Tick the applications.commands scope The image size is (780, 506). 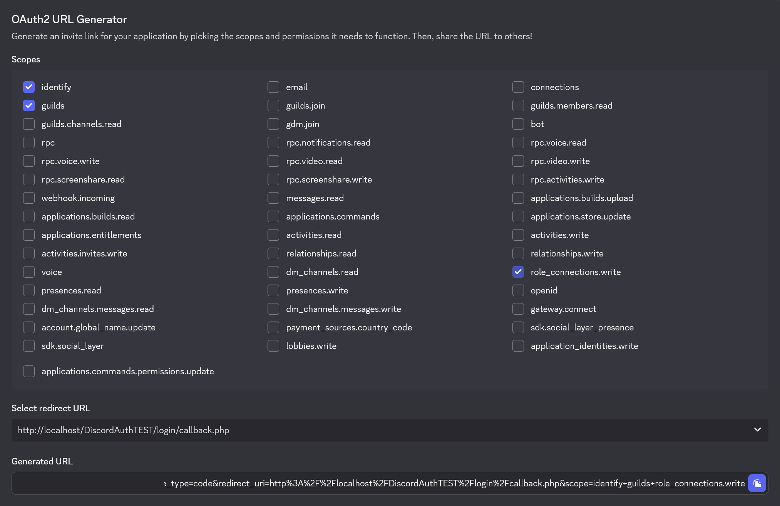click(273, 216)
